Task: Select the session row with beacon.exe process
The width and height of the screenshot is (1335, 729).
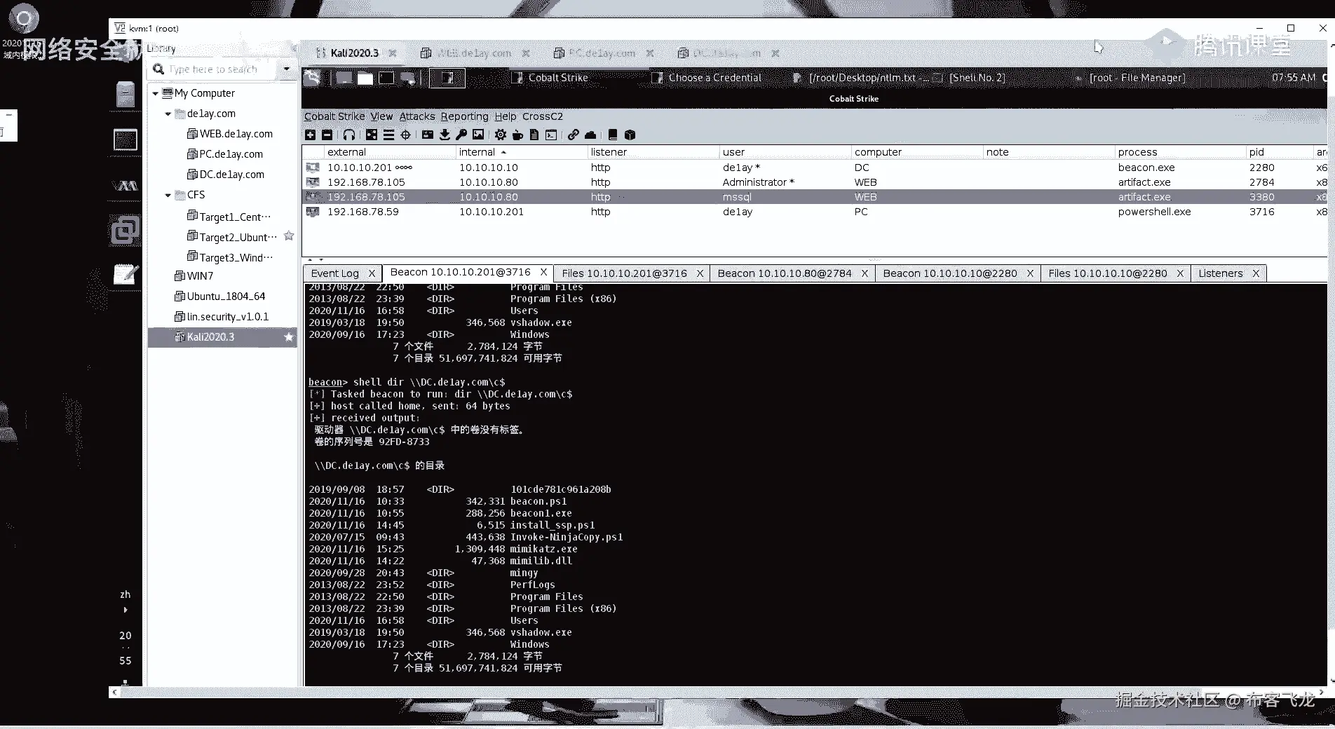Action: point(814,168)
